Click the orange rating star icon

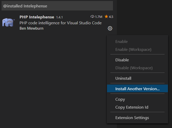106,17
